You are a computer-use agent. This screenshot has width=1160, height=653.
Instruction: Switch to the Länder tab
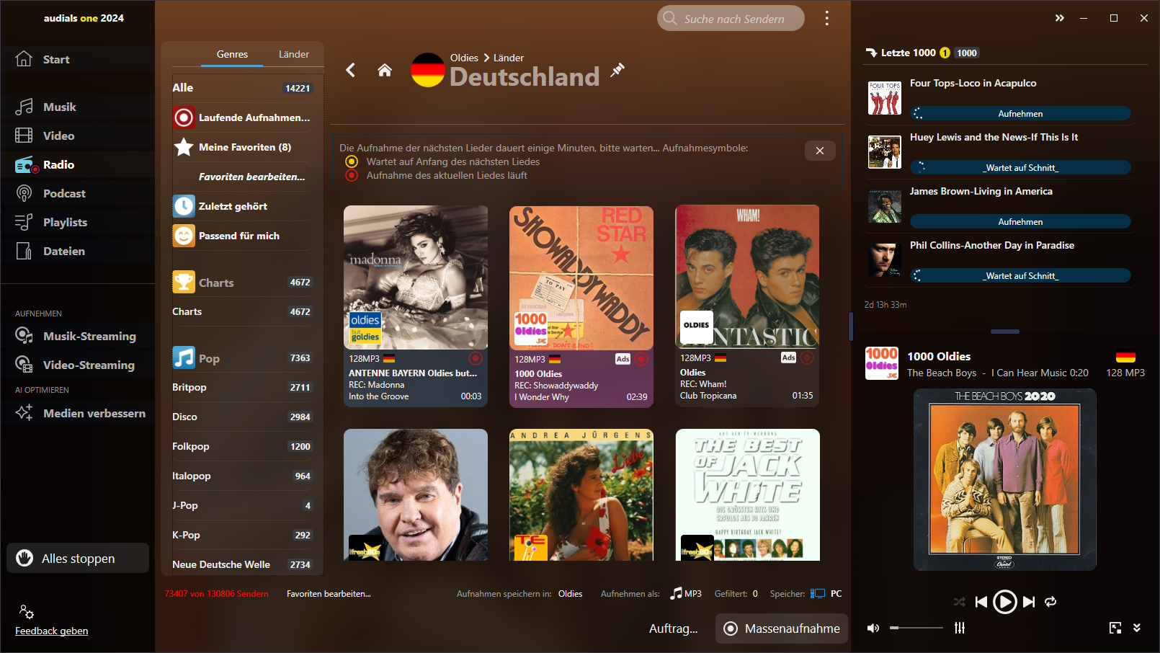tap(294, 54)
